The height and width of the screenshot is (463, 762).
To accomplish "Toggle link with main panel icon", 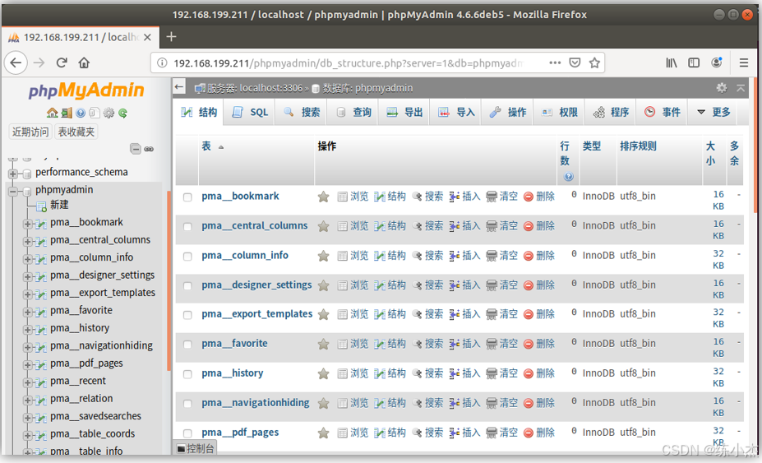I will [149, 149].
